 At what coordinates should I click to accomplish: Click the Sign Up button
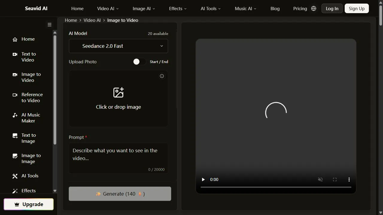[x=357, y=8]
